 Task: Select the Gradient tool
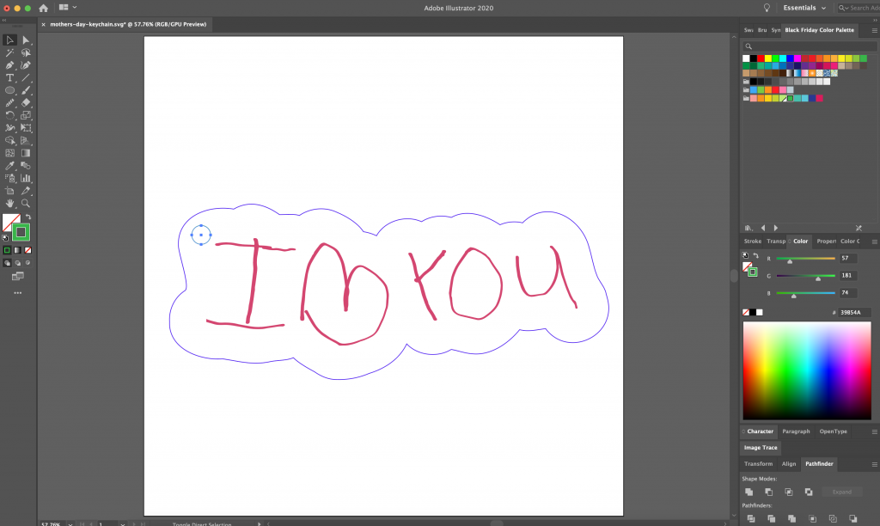click(26, 153)
